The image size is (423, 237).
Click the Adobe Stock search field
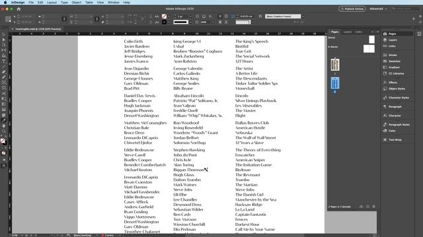click(405, 9)
